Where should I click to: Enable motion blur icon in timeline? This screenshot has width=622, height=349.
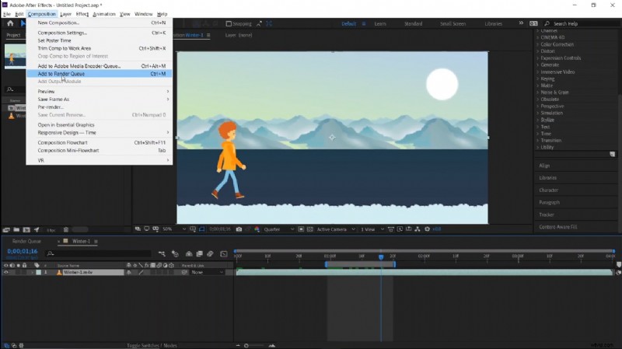(210, 254)
